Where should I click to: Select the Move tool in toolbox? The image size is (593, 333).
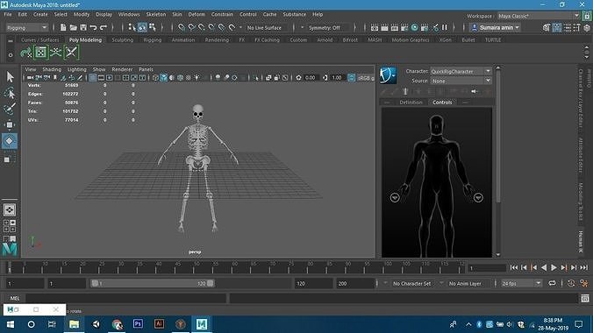[x=10, y=124]
